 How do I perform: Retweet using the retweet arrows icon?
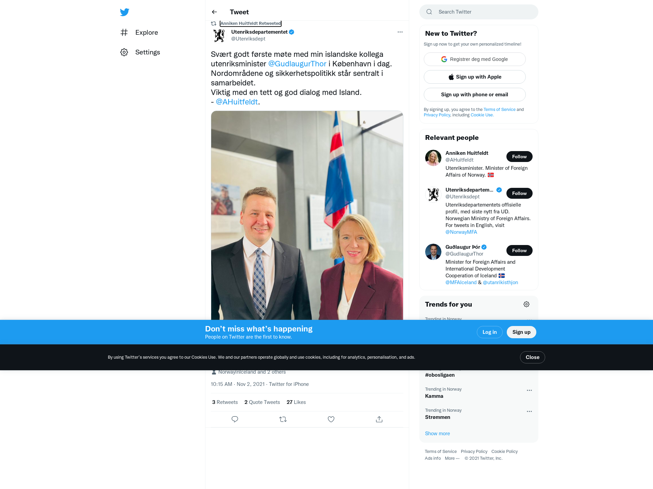point(283,419)
